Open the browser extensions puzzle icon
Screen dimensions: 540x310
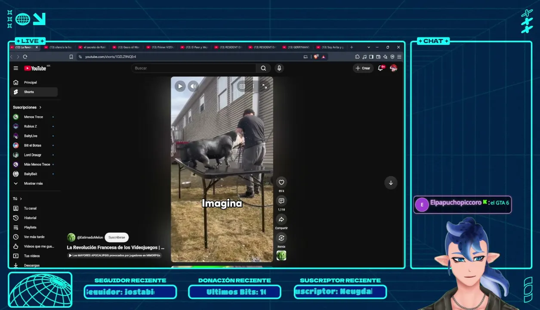(357, 57)
